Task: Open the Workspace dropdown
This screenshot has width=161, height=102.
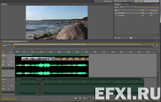Action: pos(123,1)
